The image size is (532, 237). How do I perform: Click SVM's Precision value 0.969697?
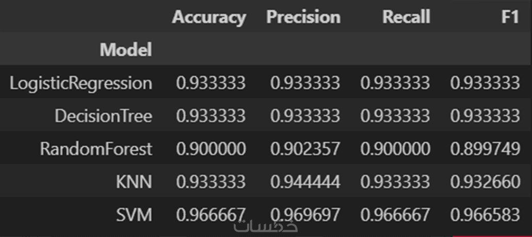305,214
